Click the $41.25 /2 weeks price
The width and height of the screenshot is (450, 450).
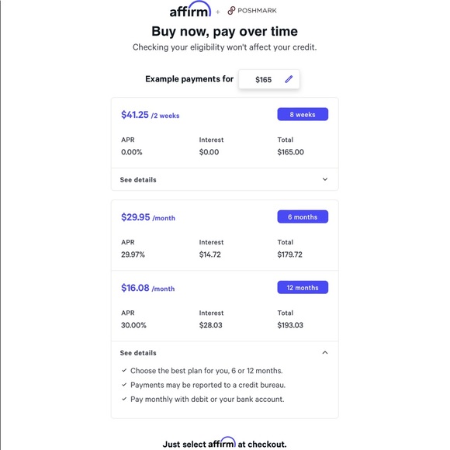[x=150, y=115]
